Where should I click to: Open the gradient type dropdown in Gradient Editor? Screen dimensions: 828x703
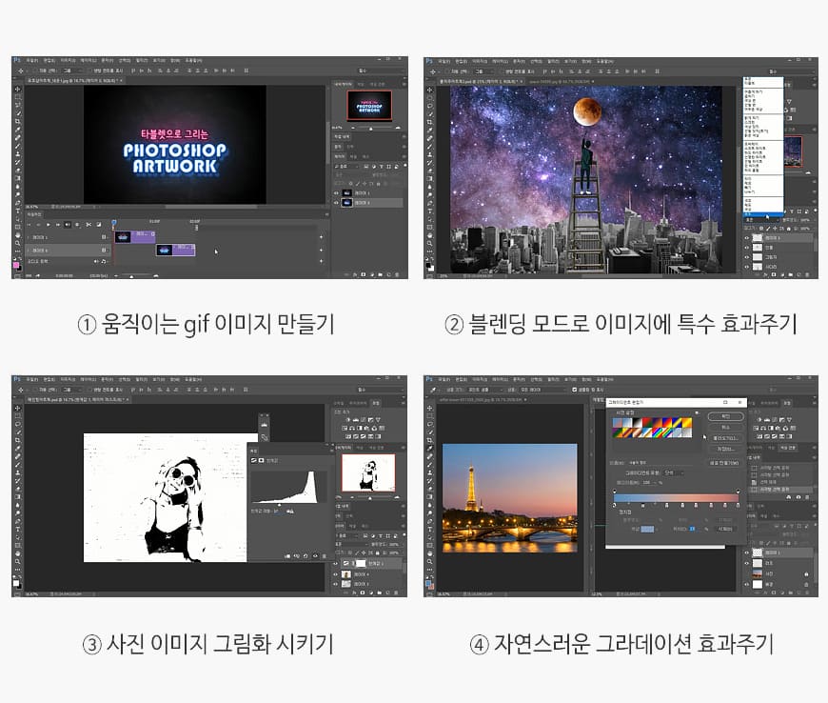(x=675, y=473)
